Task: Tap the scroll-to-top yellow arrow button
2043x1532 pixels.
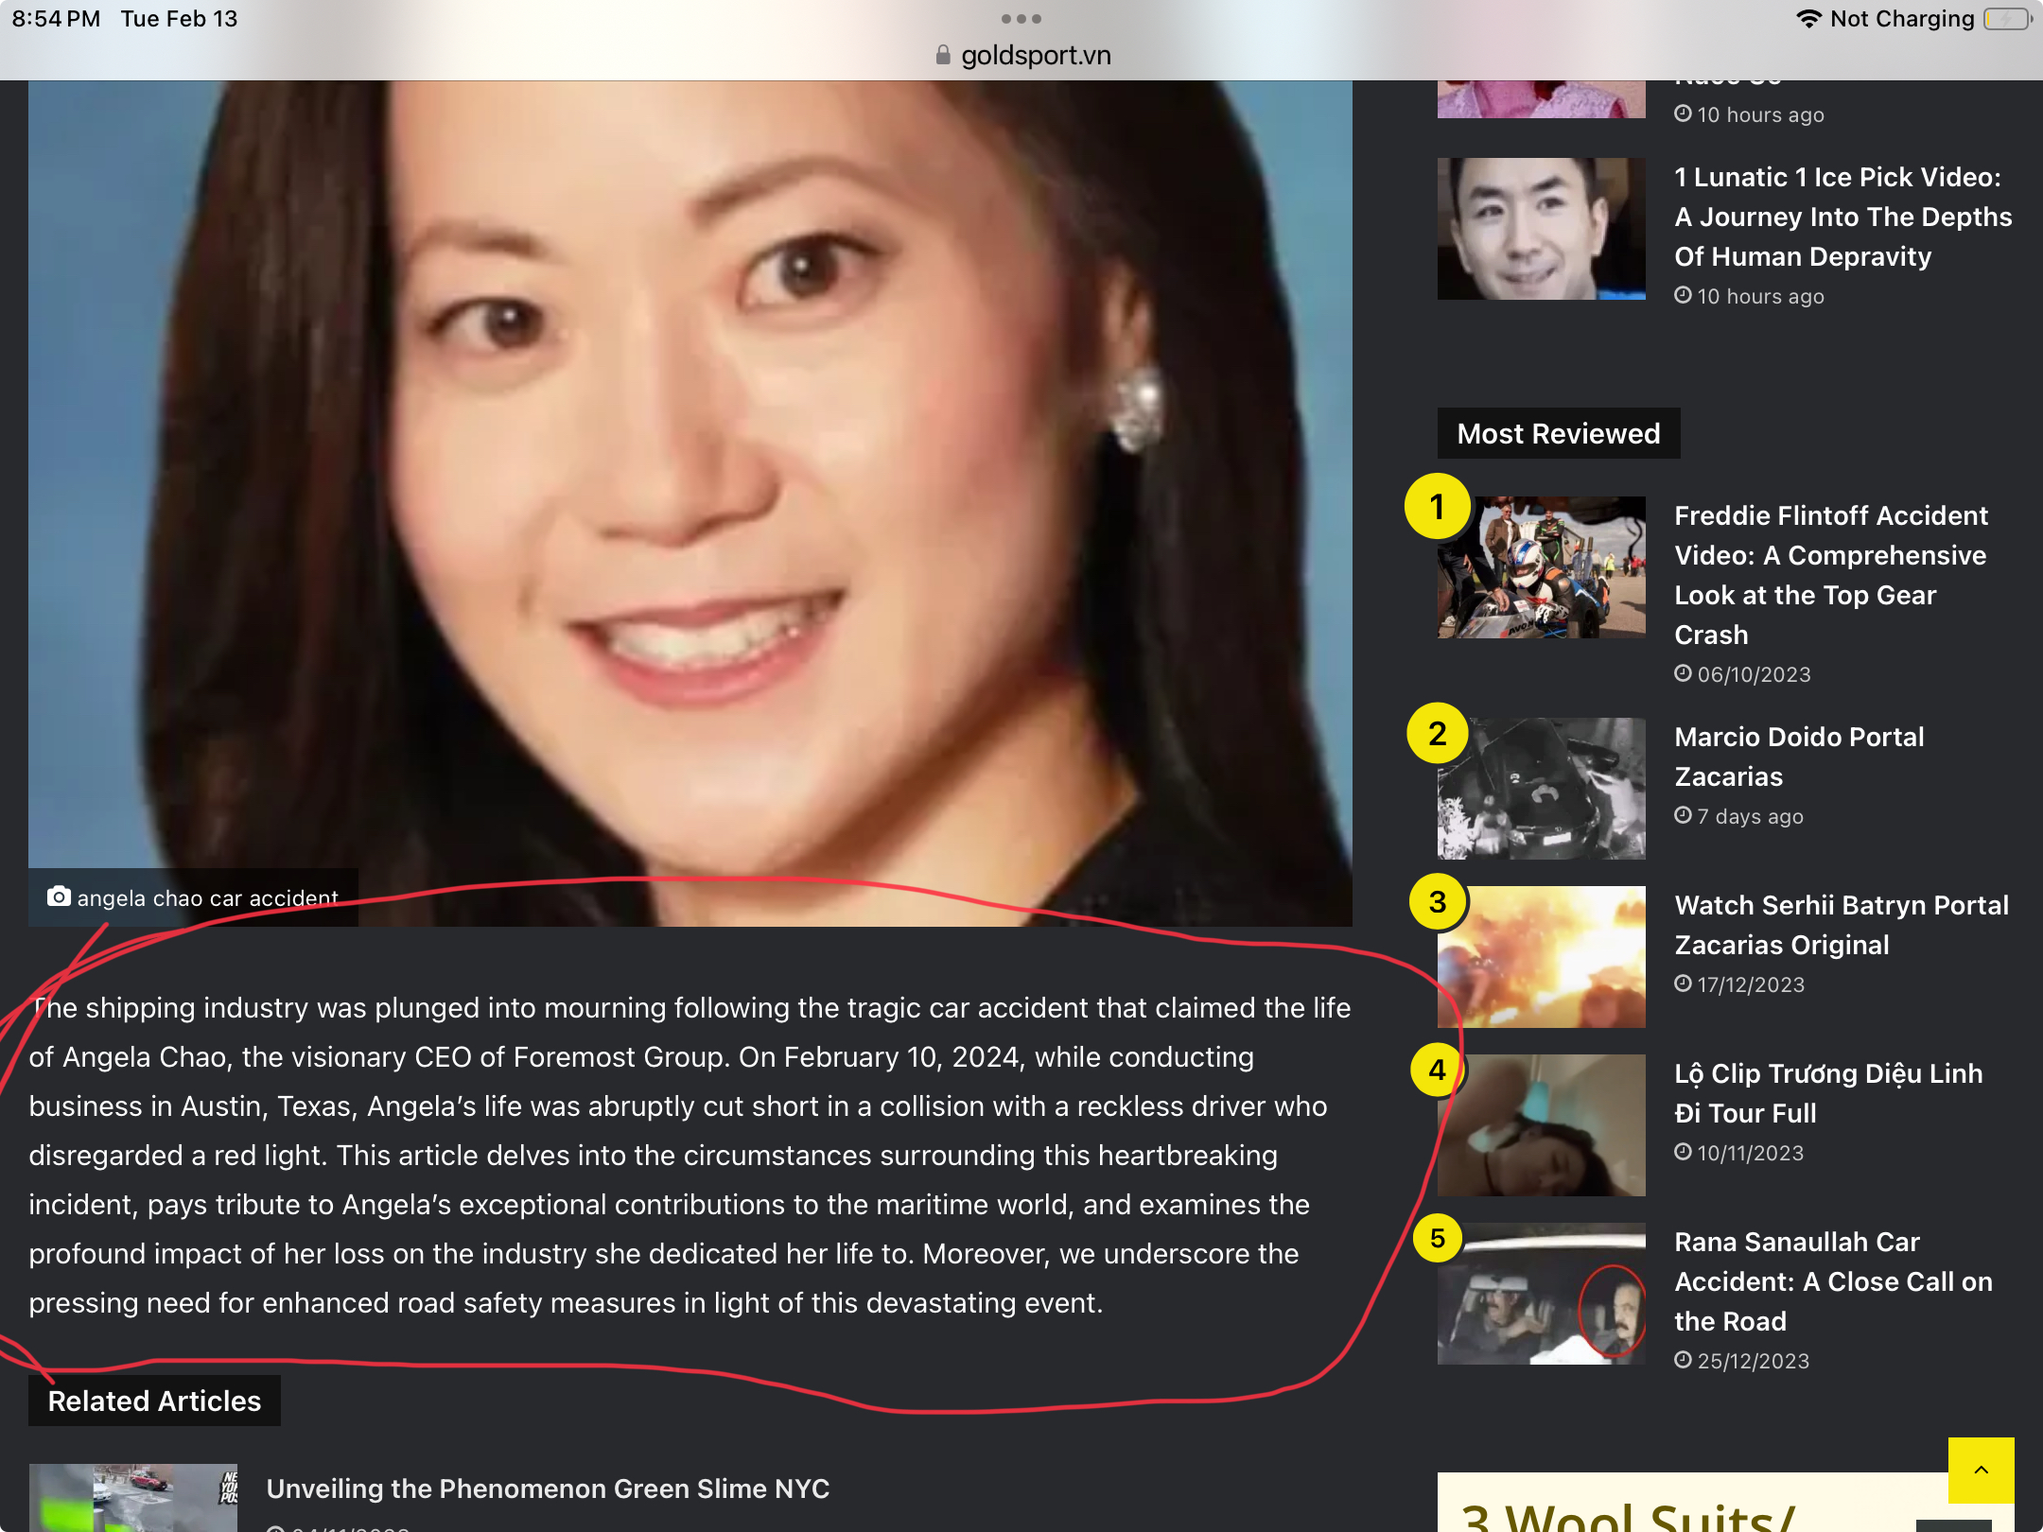Action: click(1981, 1470)
